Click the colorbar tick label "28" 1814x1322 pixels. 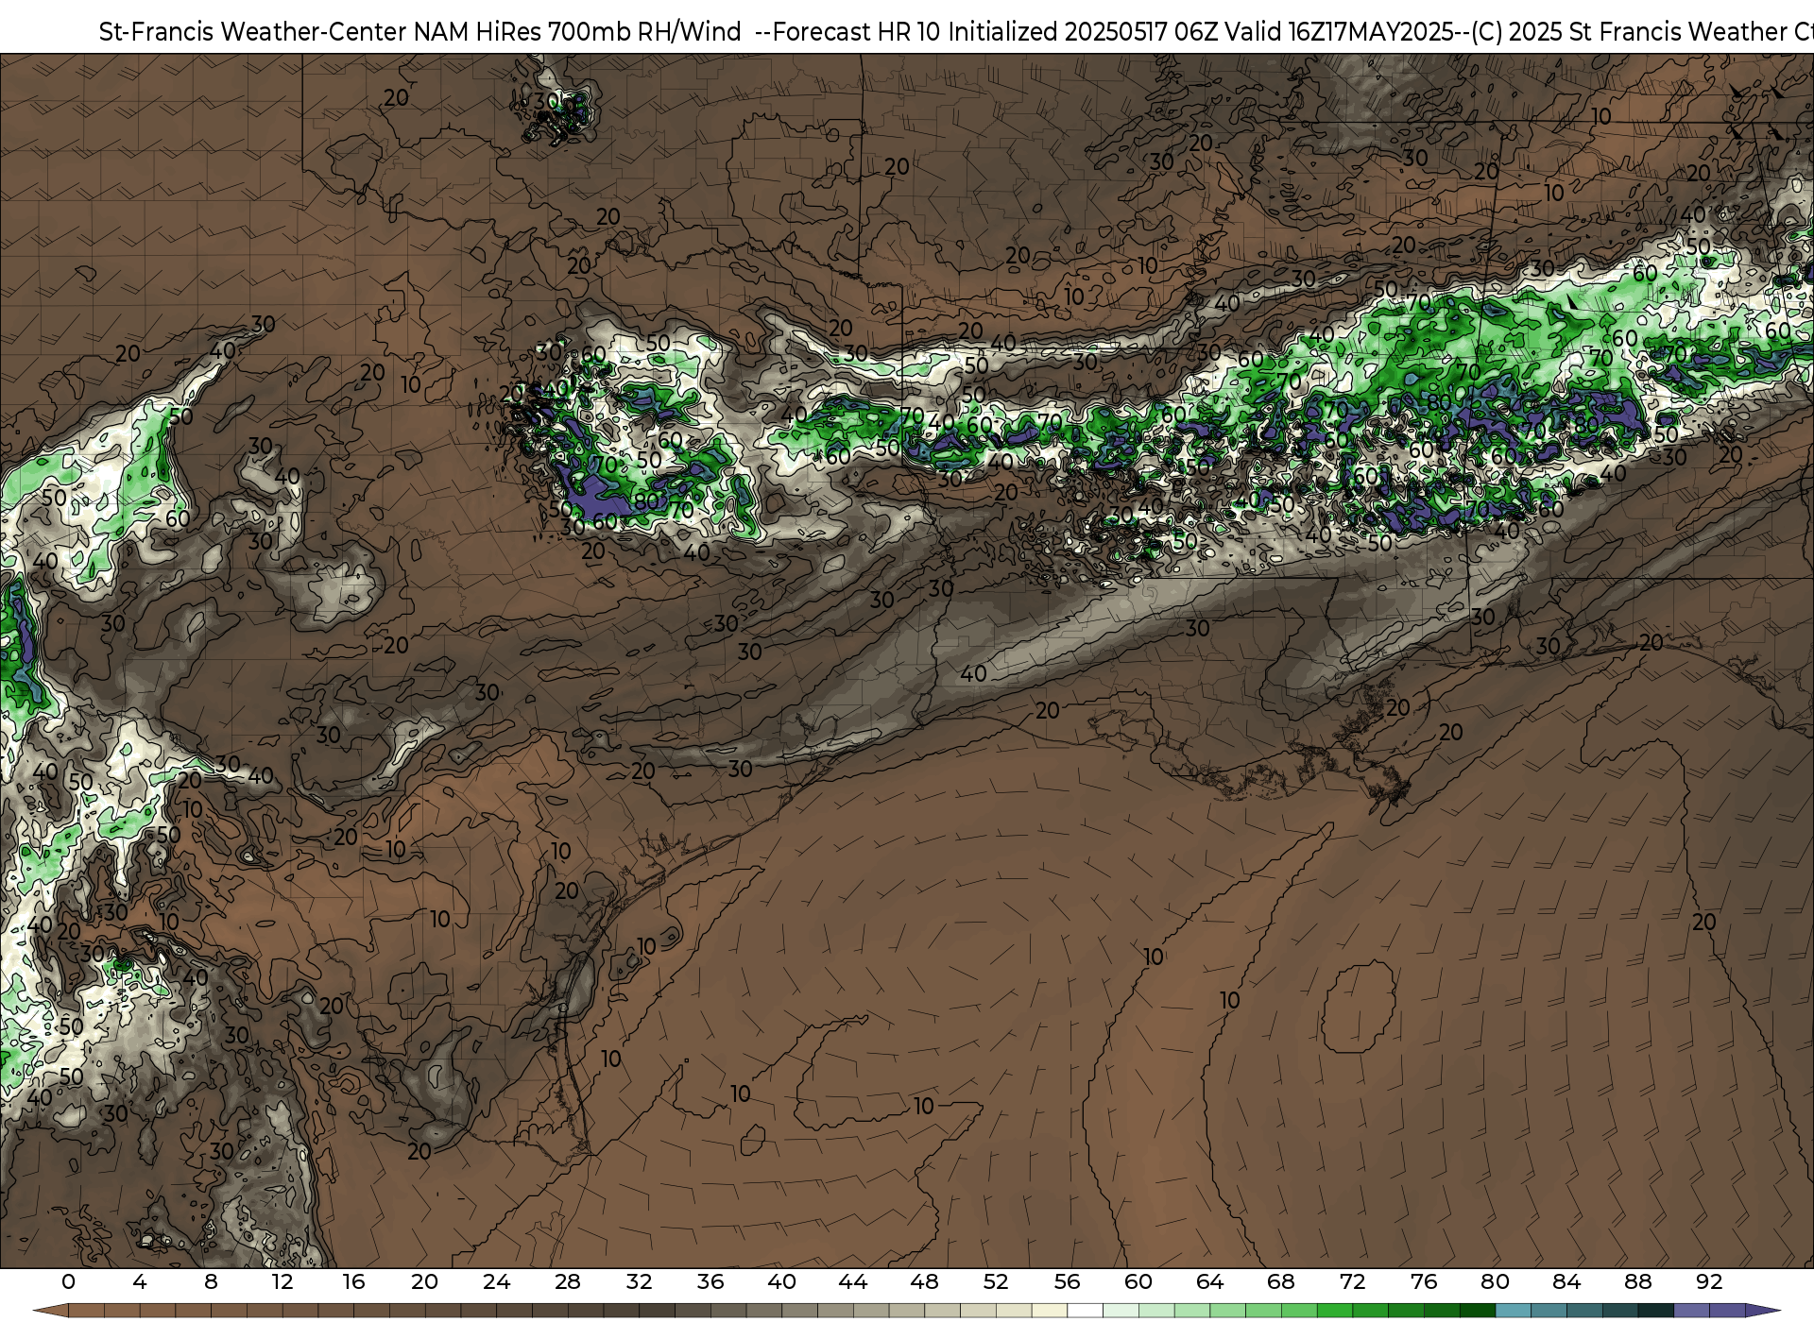coord(568,1281)
